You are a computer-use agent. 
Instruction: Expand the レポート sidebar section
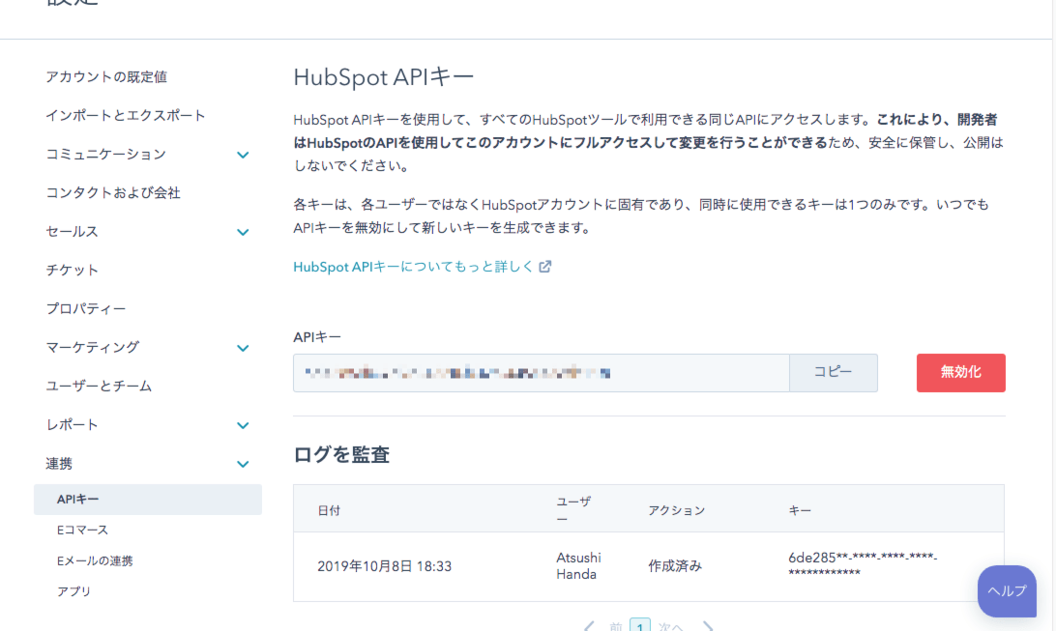click(243, 425)
